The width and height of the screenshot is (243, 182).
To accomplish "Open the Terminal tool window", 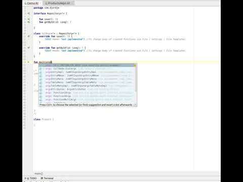I will pyautogui.click(x=47, y=178).
